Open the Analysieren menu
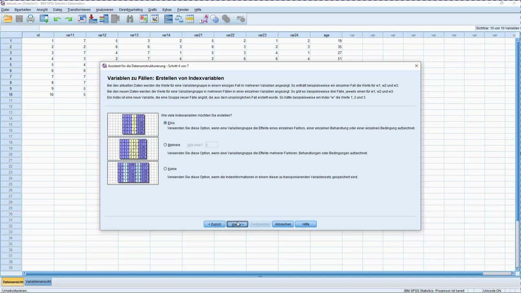The image size is (521, 293). click(105, 10)
